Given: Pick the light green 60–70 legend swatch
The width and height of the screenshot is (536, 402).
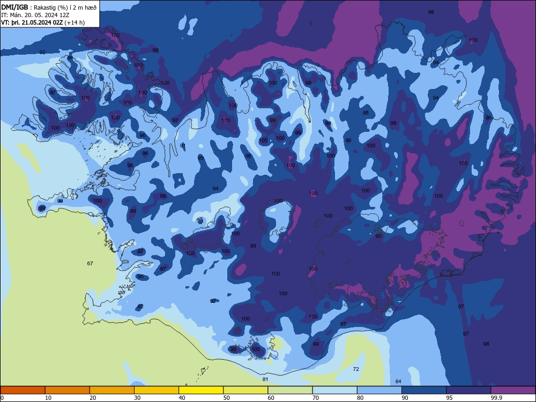Looking at the screenshot, I should pos(290,390).
